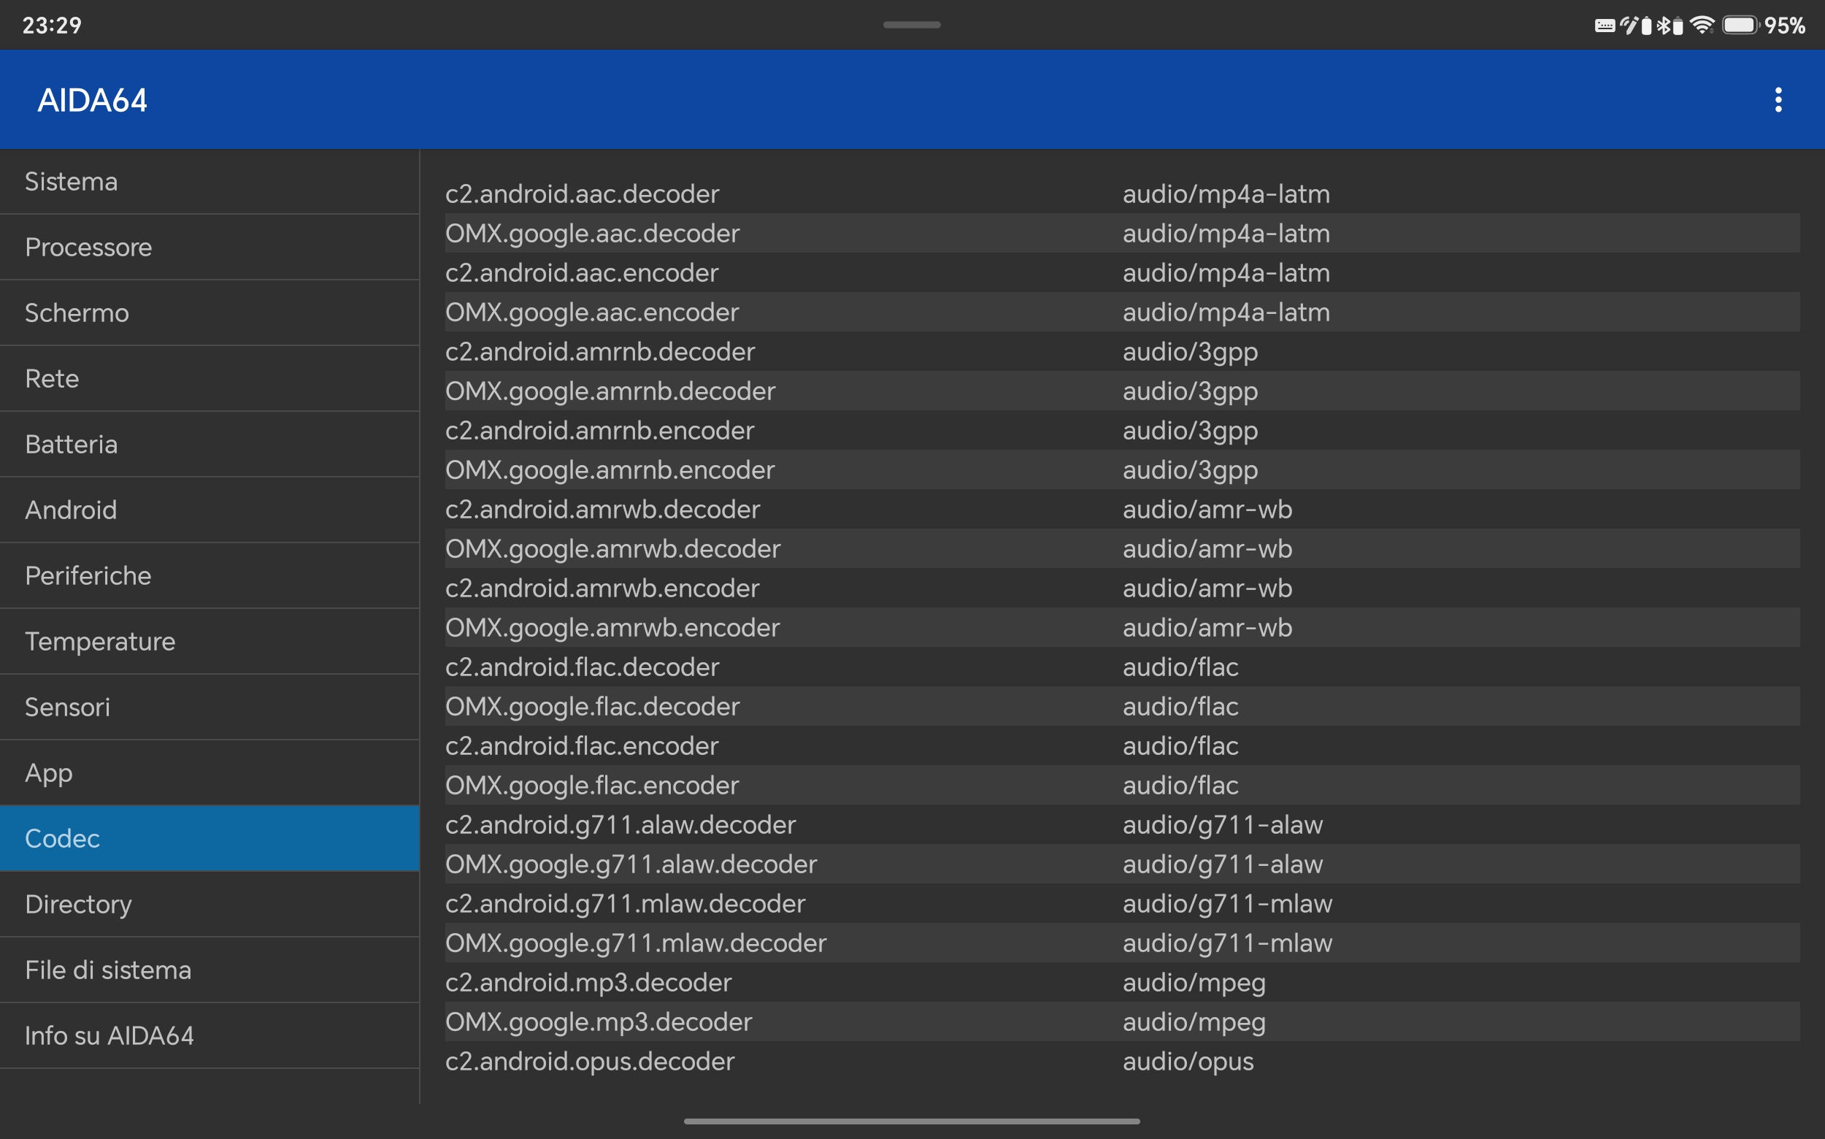Tap audio/g711-mlaw beside c2.android.g711.mlaw.decoder

click(x=1227, y=903)
